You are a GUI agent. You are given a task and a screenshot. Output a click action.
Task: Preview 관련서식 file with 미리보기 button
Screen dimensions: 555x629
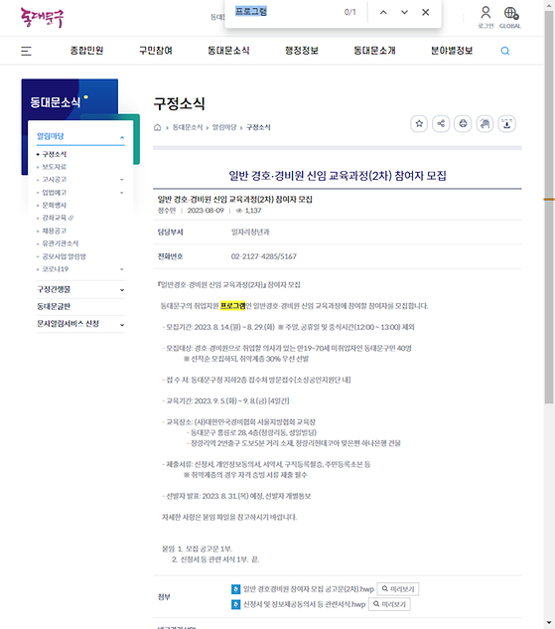tap(389, 604)
